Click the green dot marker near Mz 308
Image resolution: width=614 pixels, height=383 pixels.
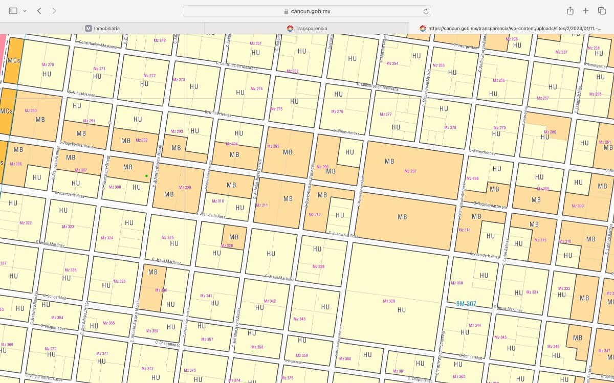146,176
